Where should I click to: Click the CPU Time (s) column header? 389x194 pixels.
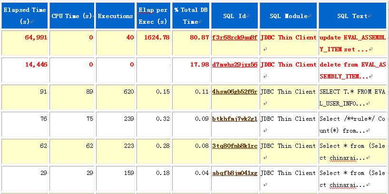point(71,16)
